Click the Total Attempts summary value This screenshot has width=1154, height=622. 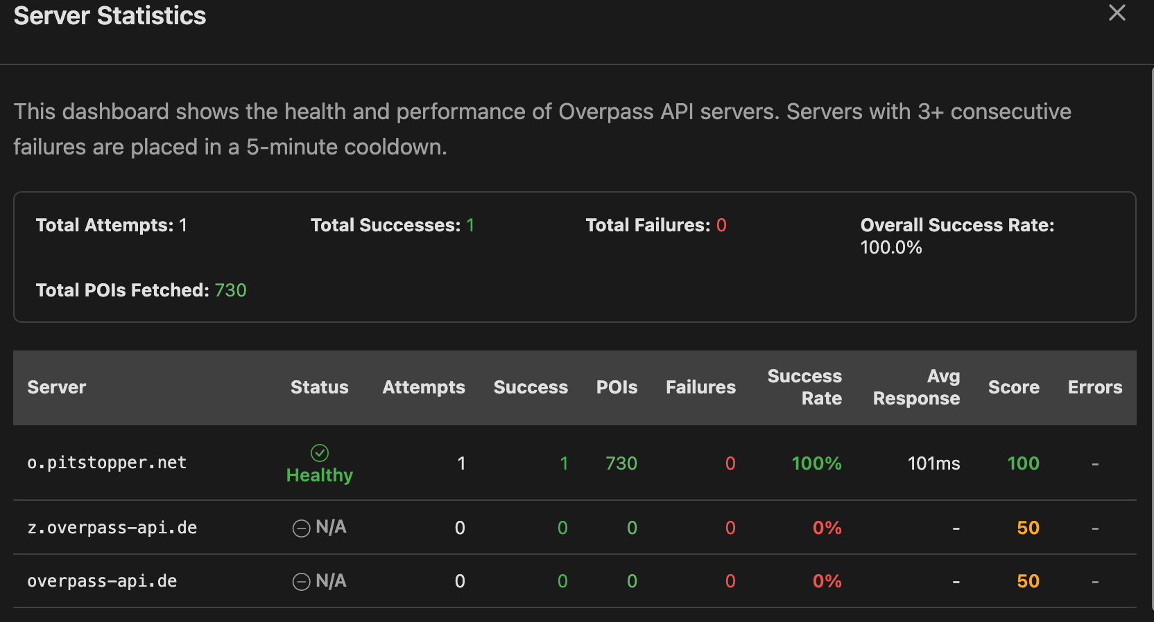coord(183,225)
